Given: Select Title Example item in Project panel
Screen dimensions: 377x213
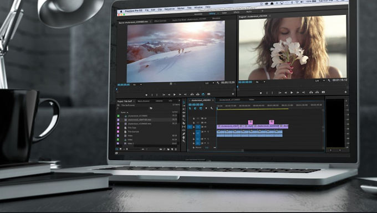Looking at the screenshot, I should tap(133, 132).
